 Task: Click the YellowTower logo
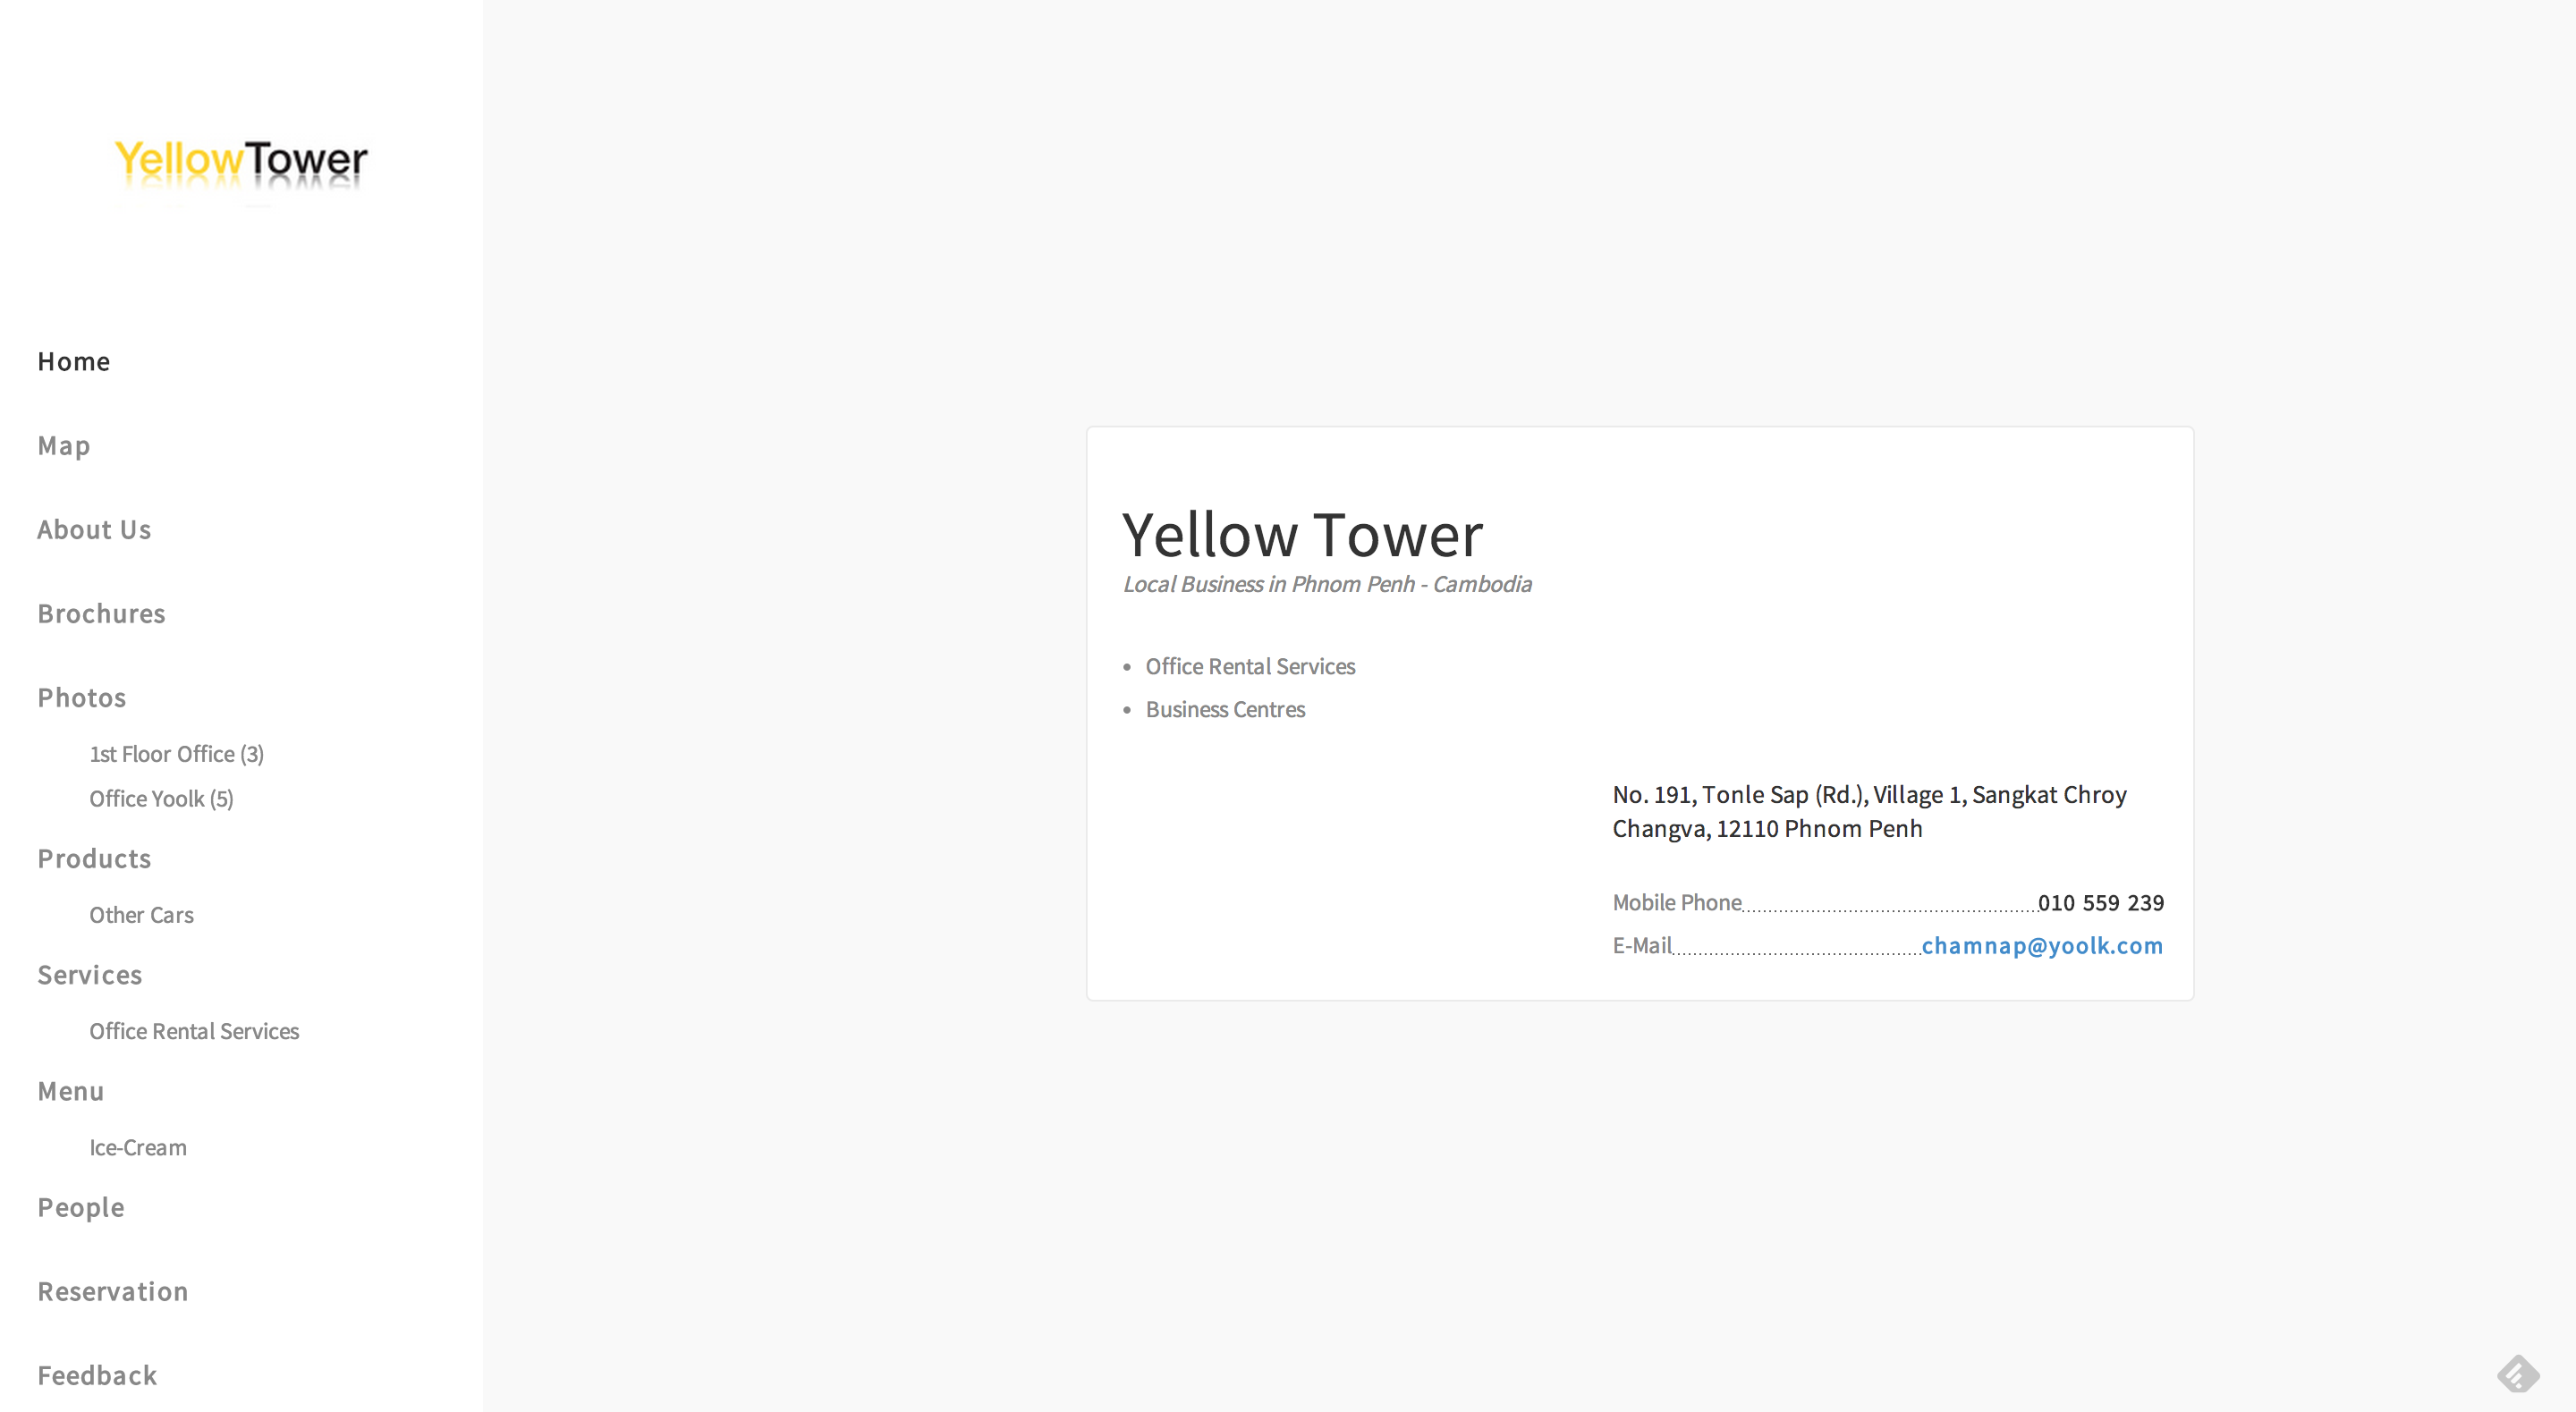click(241, 166)
